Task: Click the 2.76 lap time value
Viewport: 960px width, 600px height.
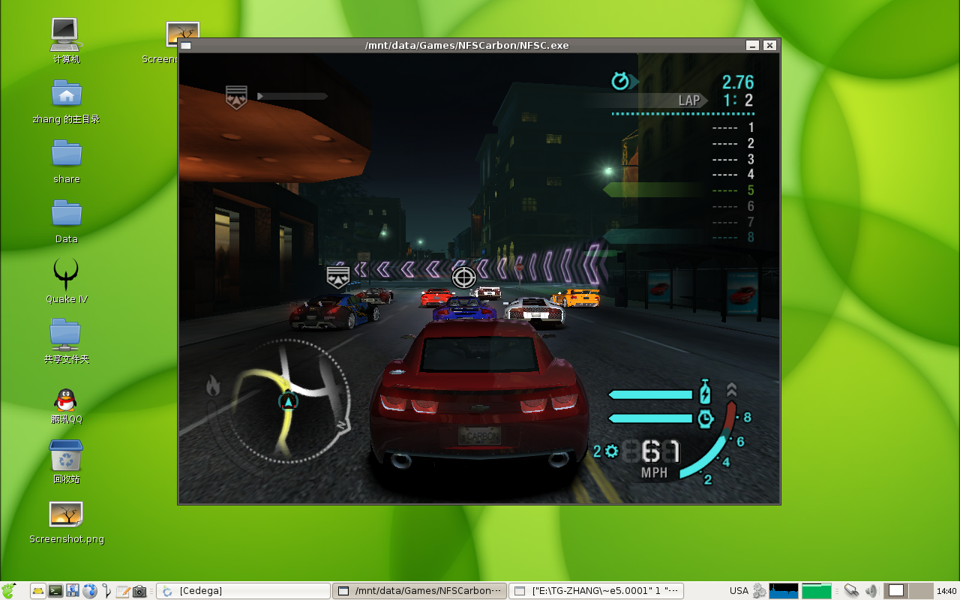Action: pyautogui.click(x=737, y=82)
